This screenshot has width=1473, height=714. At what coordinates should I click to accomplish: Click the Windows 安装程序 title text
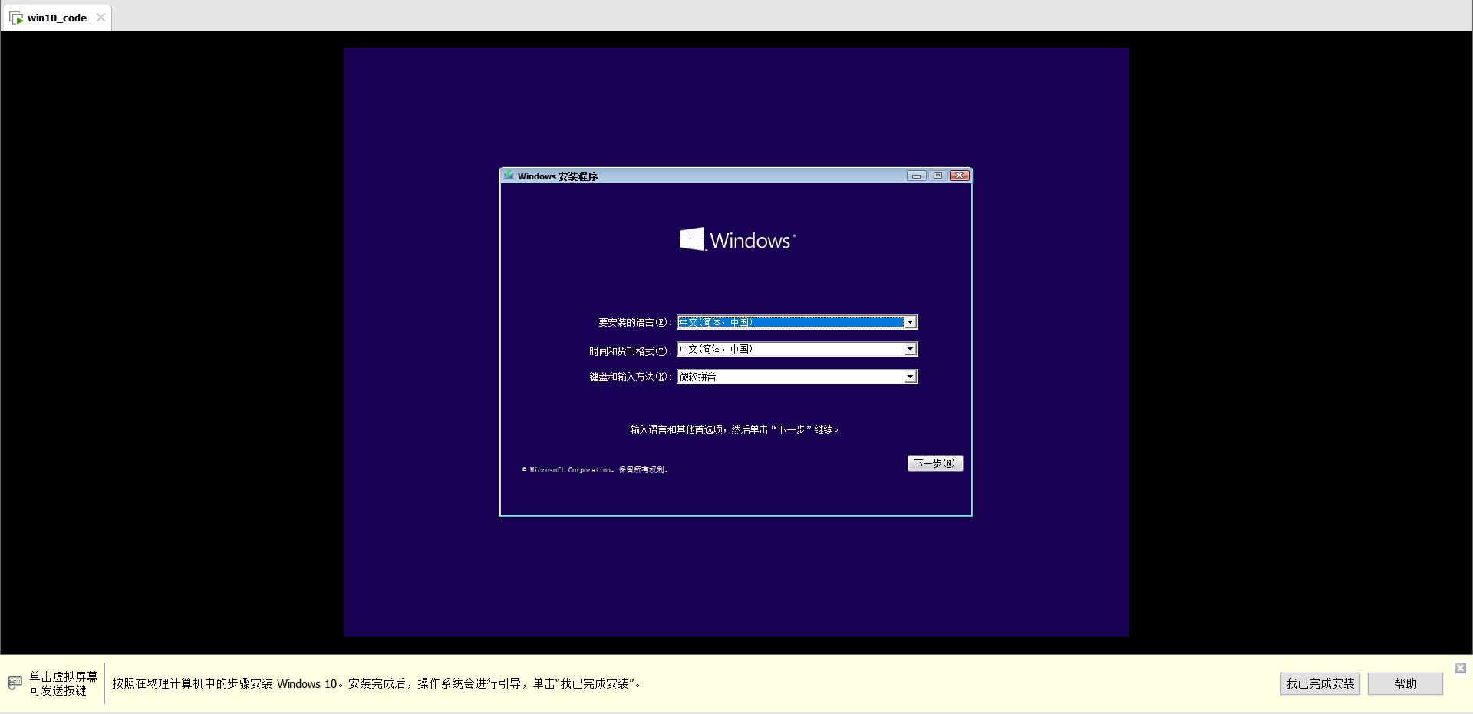click(558, 176)
